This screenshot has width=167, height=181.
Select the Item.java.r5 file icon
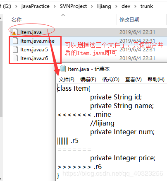(x=15, y=49)
